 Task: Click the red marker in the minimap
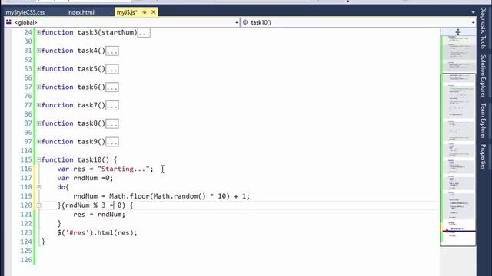(447, 231)
